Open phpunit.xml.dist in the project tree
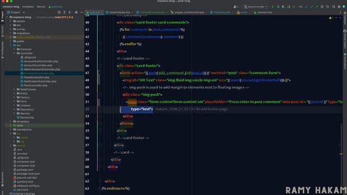Viewport: 347px width, 195px height. [27, 178]
